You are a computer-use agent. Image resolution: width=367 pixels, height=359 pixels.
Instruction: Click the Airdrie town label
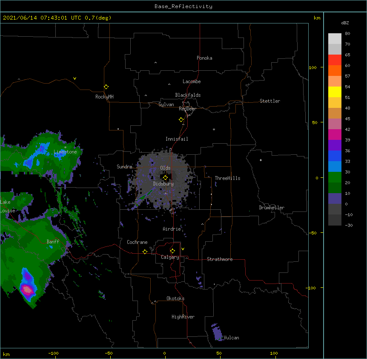172,229
